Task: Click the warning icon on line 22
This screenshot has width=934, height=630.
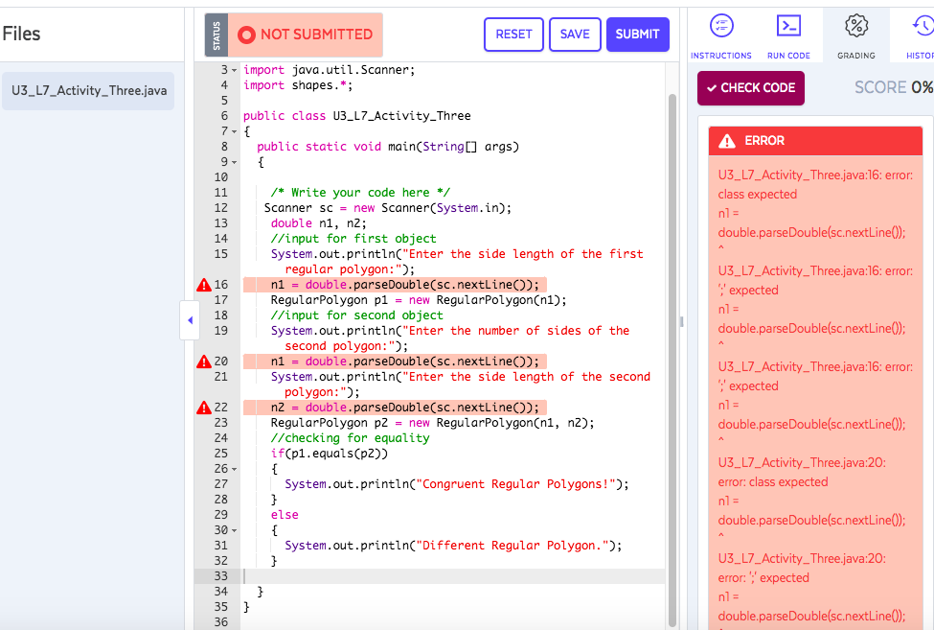Action: 203,407
